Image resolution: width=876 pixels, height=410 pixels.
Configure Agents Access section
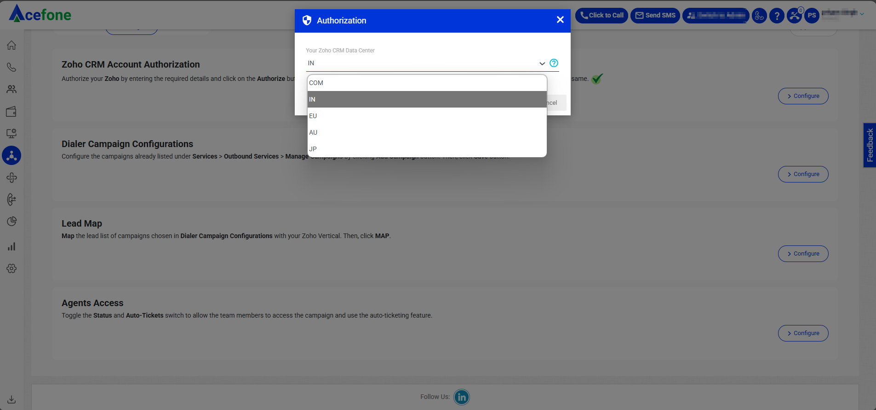click(x=803, y=333)
